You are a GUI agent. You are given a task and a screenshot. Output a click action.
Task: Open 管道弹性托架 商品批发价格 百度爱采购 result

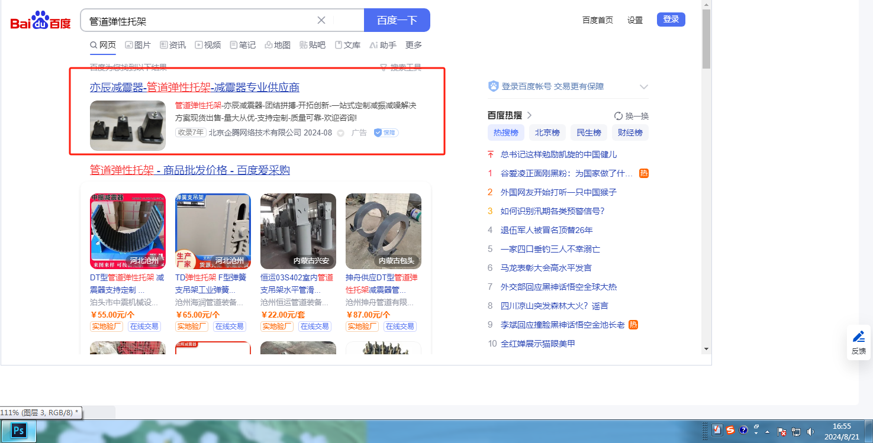[190, 170]
